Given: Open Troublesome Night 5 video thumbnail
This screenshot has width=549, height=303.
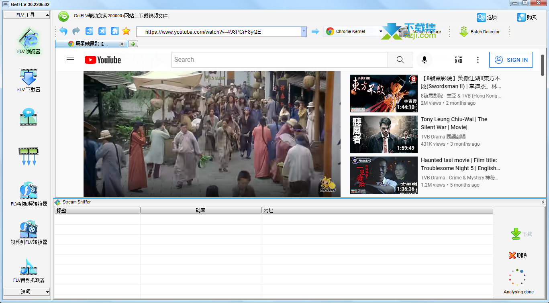Looking at the screenshot, I should 384,175.
